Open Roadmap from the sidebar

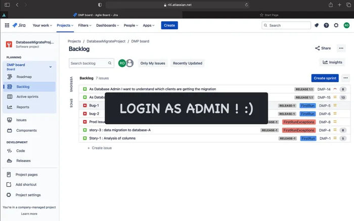click(x=24, y=77)
